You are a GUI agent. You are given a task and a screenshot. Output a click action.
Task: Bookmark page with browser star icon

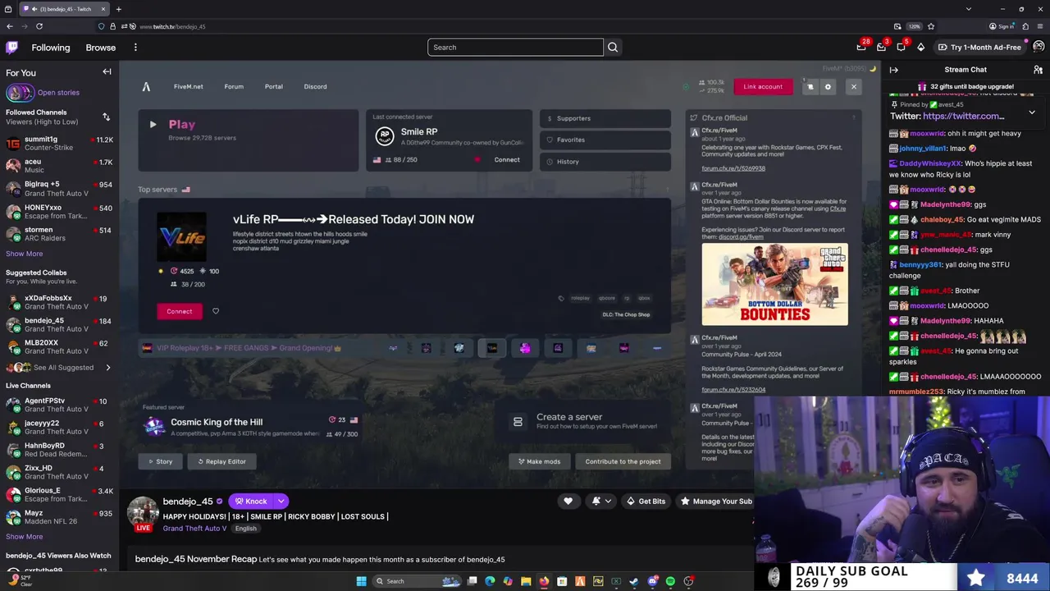930,26
